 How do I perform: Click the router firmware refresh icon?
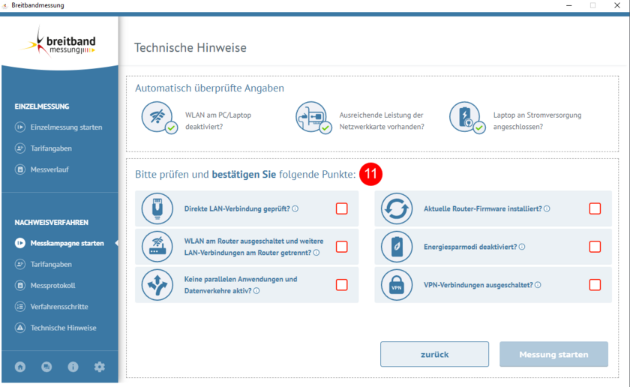(x=397, y=208)
